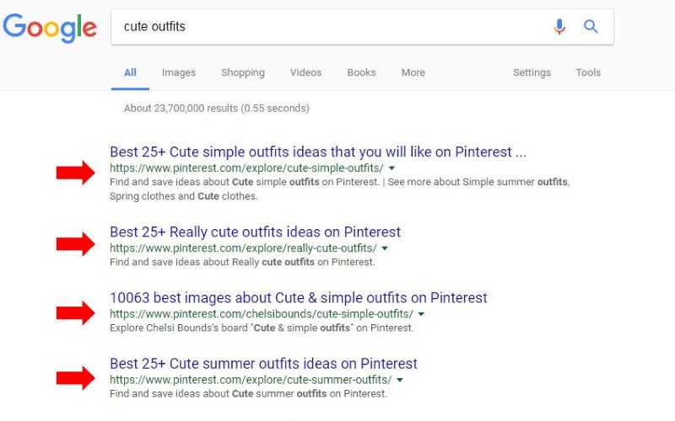The height and width of the screenshot is (421, 675).
Task: Click the microphone voice search icon
Action: 559,27
